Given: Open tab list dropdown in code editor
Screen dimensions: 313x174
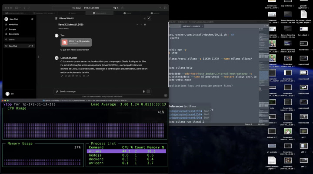Looking at the screenshot, I should point(267,26).
